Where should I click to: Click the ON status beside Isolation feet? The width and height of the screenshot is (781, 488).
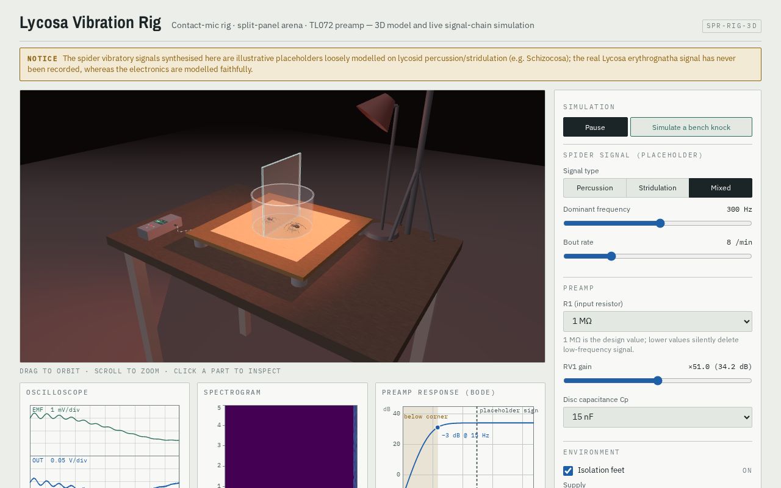747,470
